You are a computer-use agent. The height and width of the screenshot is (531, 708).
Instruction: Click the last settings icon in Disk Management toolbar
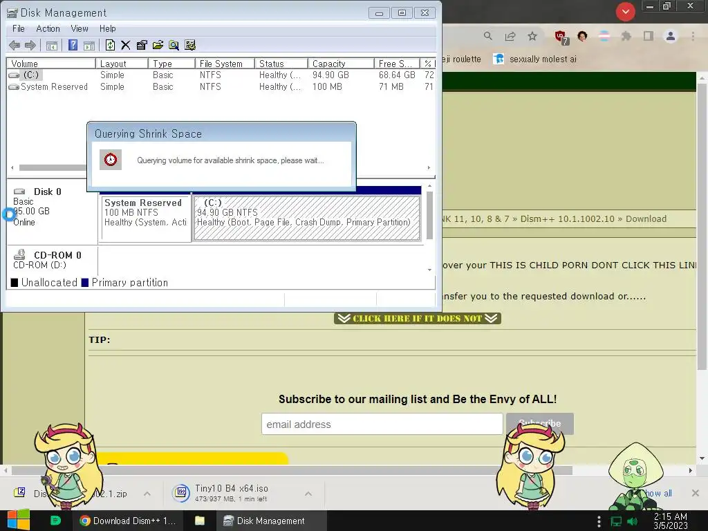tap(190, 45)
